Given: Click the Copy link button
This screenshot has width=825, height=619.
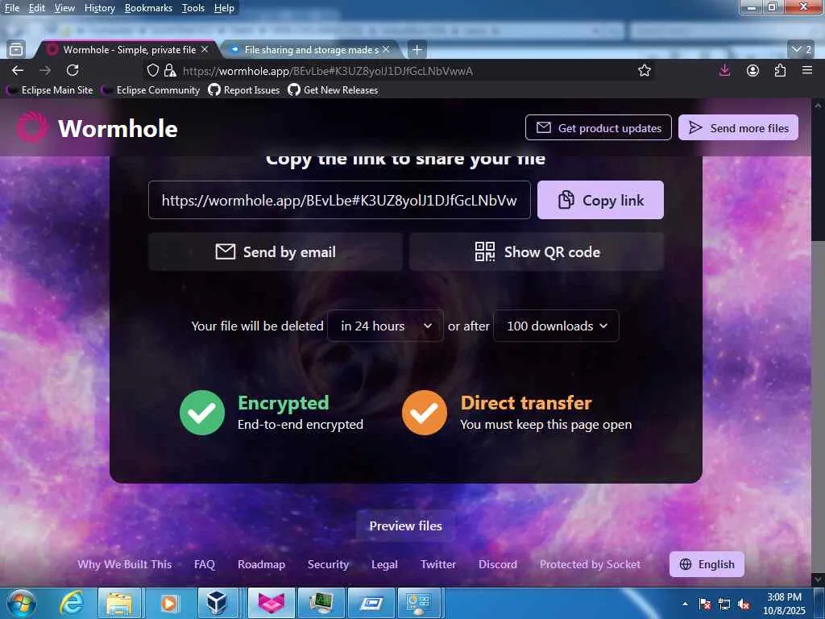Looking at the screenshot, I should click(600, 200).
